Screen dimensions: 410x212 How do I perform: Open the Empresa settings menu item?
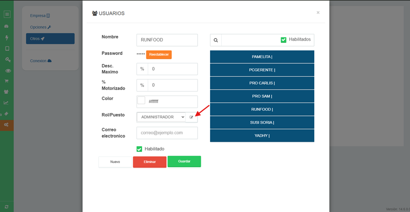click(40, 16)
